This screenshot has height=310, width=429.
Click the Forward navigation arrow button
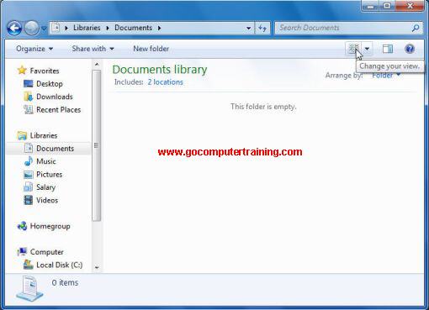click(31, 28)
